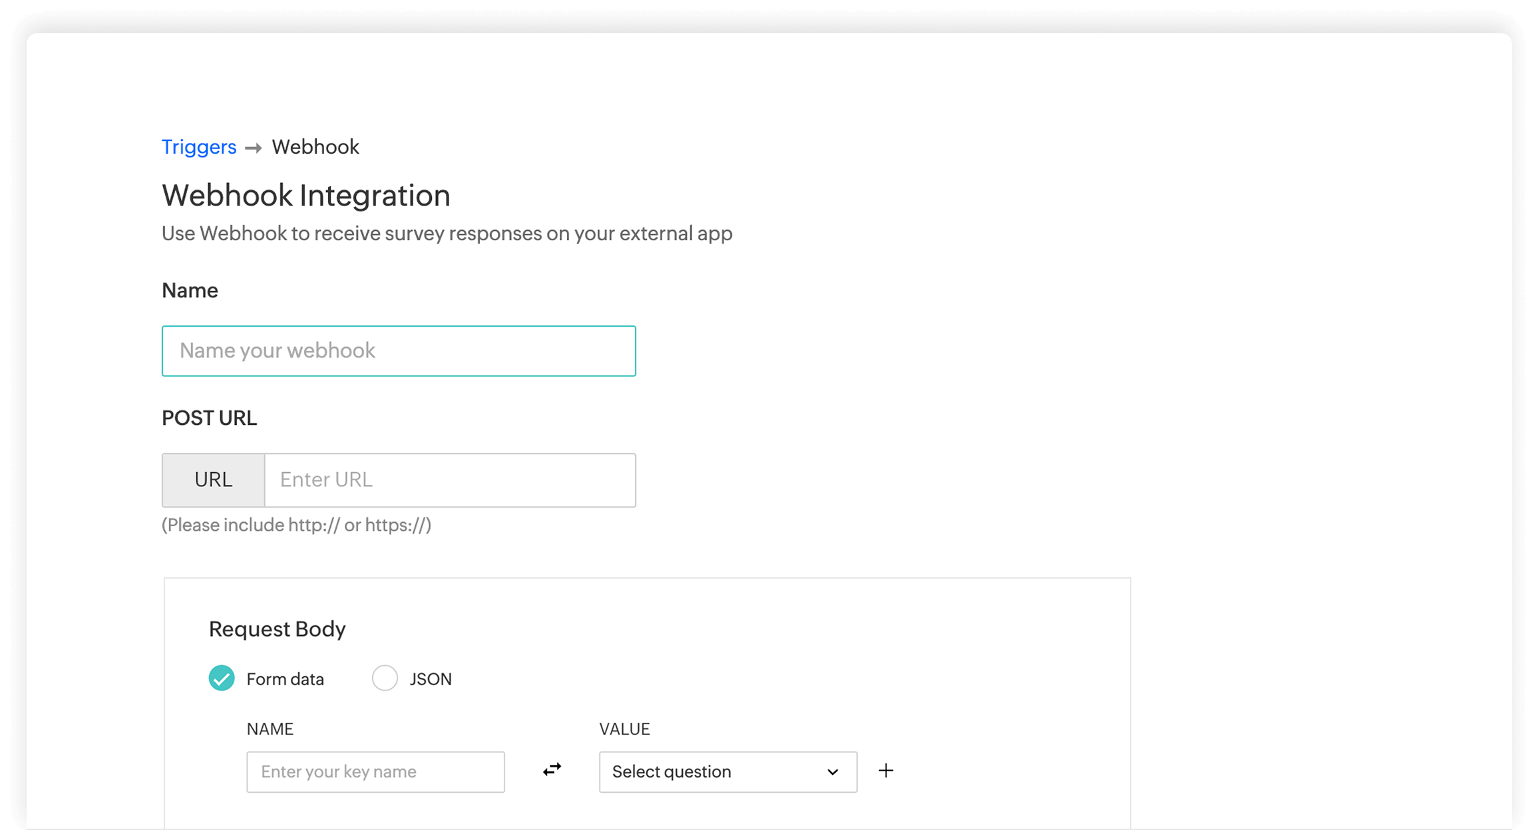The width and height of the screenshot is (1536, 830).
Task: Focus the Name your webhook field
Action: [x=398, y=350]
